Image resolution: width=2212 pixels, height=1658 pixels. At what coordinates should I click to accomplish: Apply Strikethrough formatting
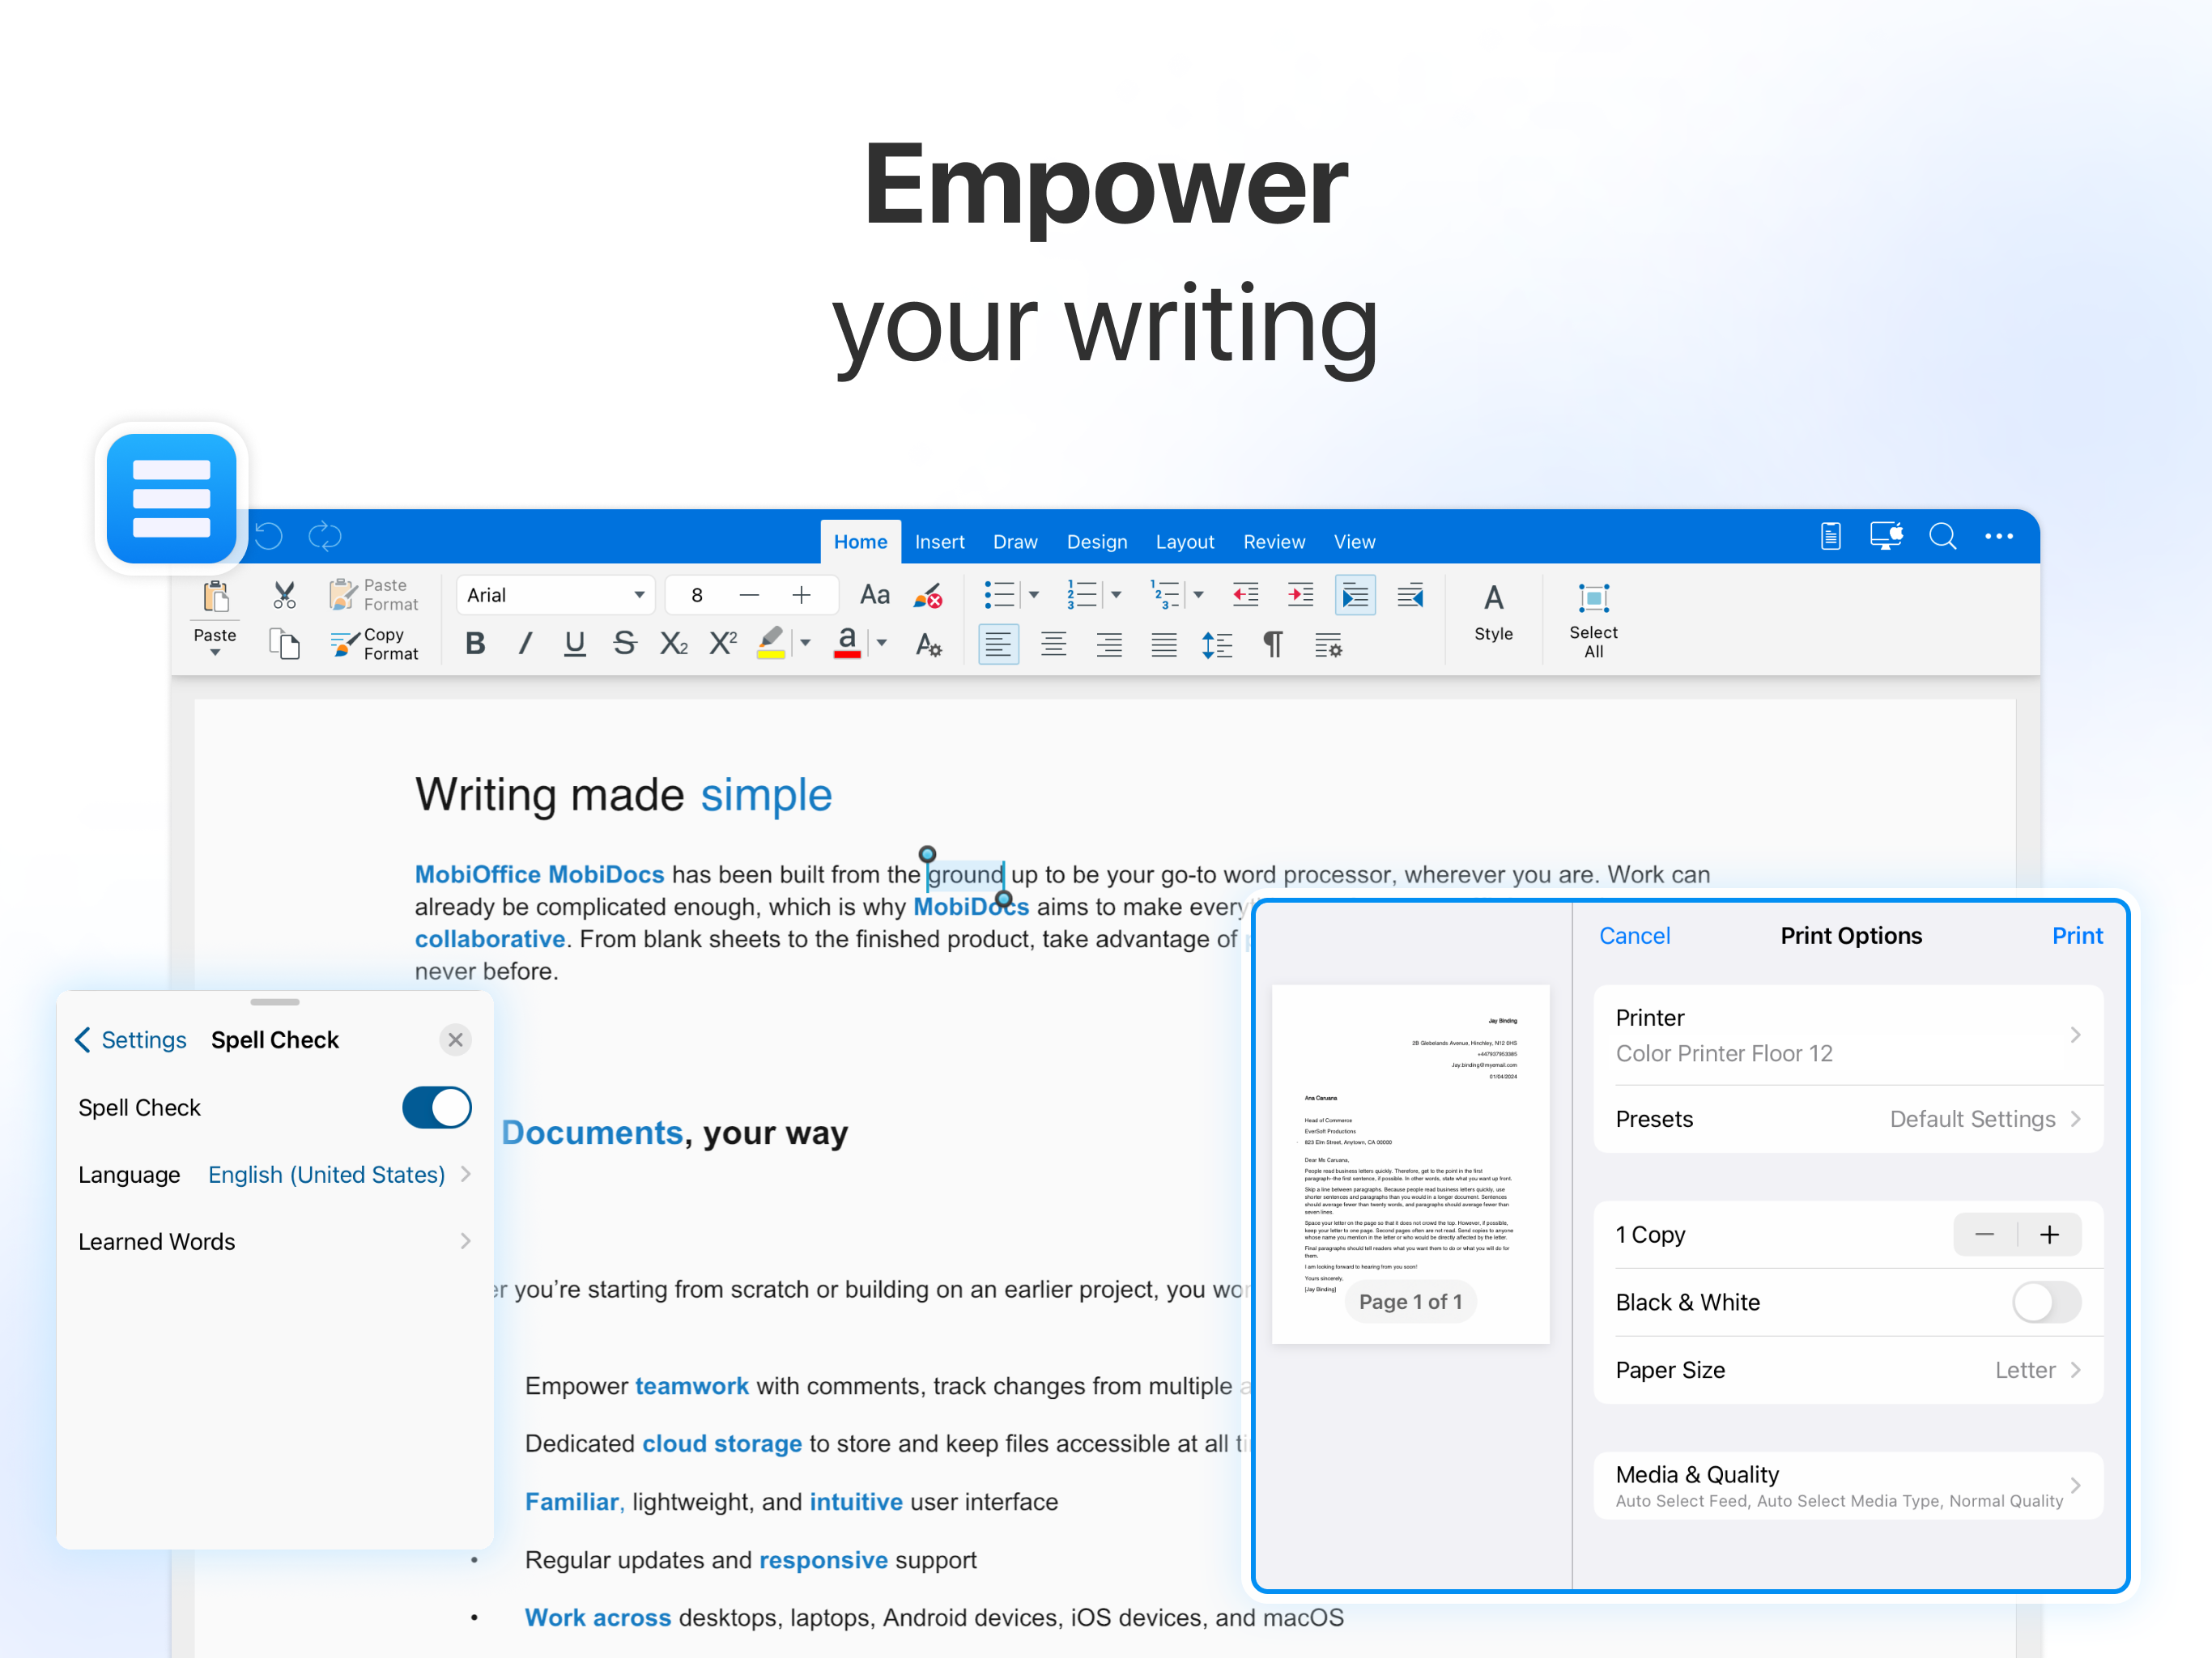click(625, 644)
